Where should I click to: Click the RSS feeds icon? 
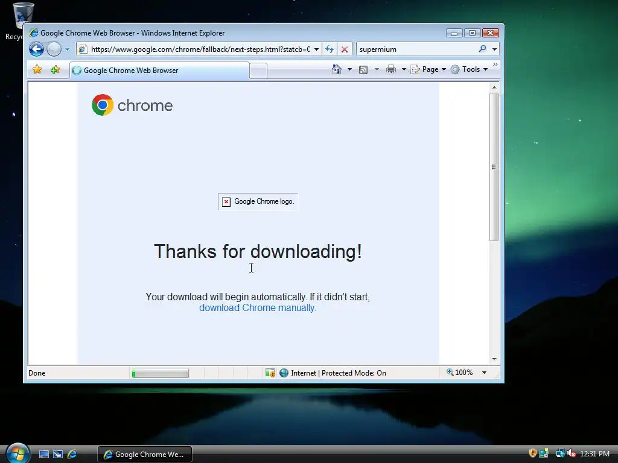(x=363, y=70)
